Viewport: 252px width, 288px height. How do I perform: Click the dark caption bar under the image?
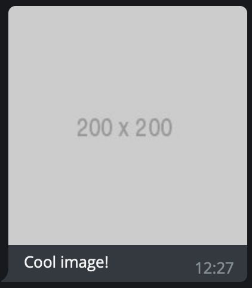pyautogui.click(x=128, y=264)
